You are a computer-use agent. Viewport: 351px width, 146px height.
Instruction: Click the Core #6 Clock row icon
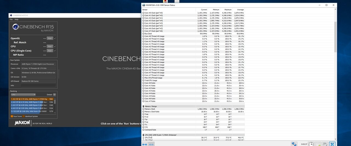143,28
